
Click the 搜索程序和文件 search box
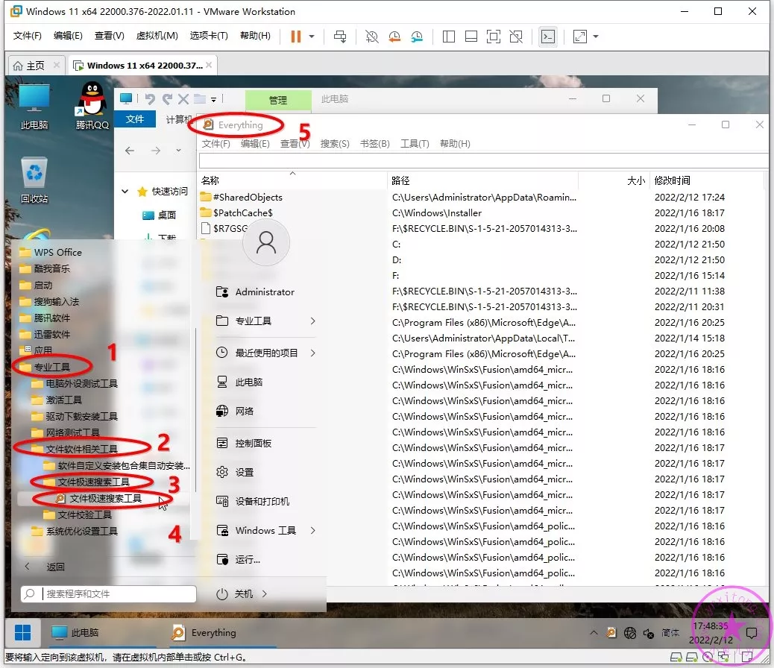pyautogui.click(x=109, y=594)
